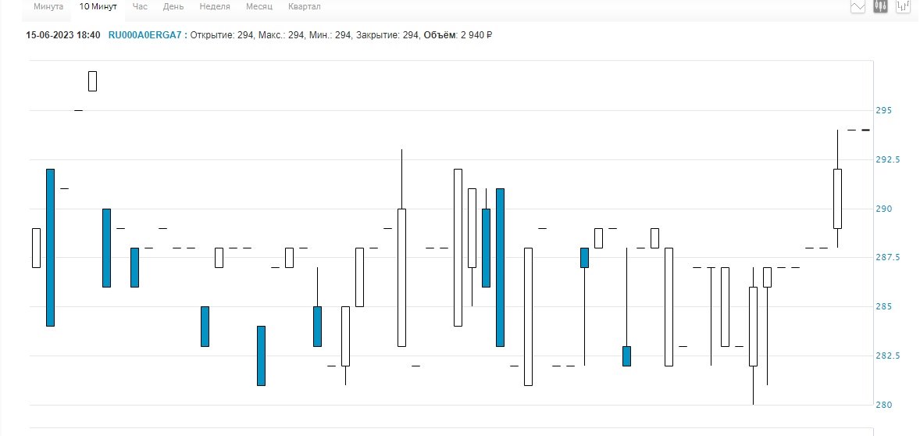
Task: Open the 10 Минут interval tab
Action: (98, 6)
